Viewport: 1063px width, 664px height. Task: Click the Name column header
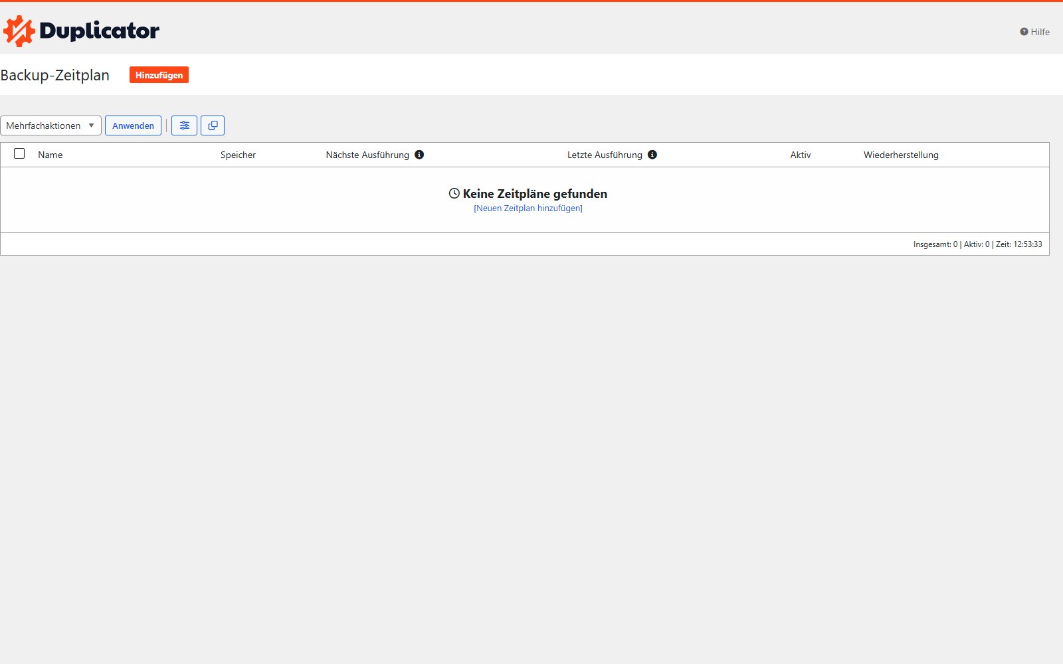click(50, 155)
